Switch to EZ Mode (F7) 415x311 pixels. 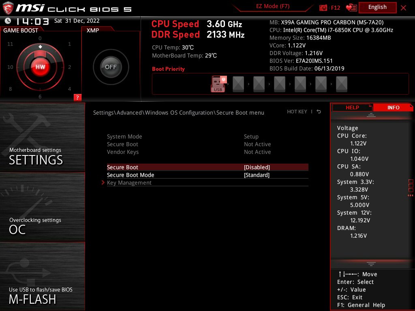point(273,6)
